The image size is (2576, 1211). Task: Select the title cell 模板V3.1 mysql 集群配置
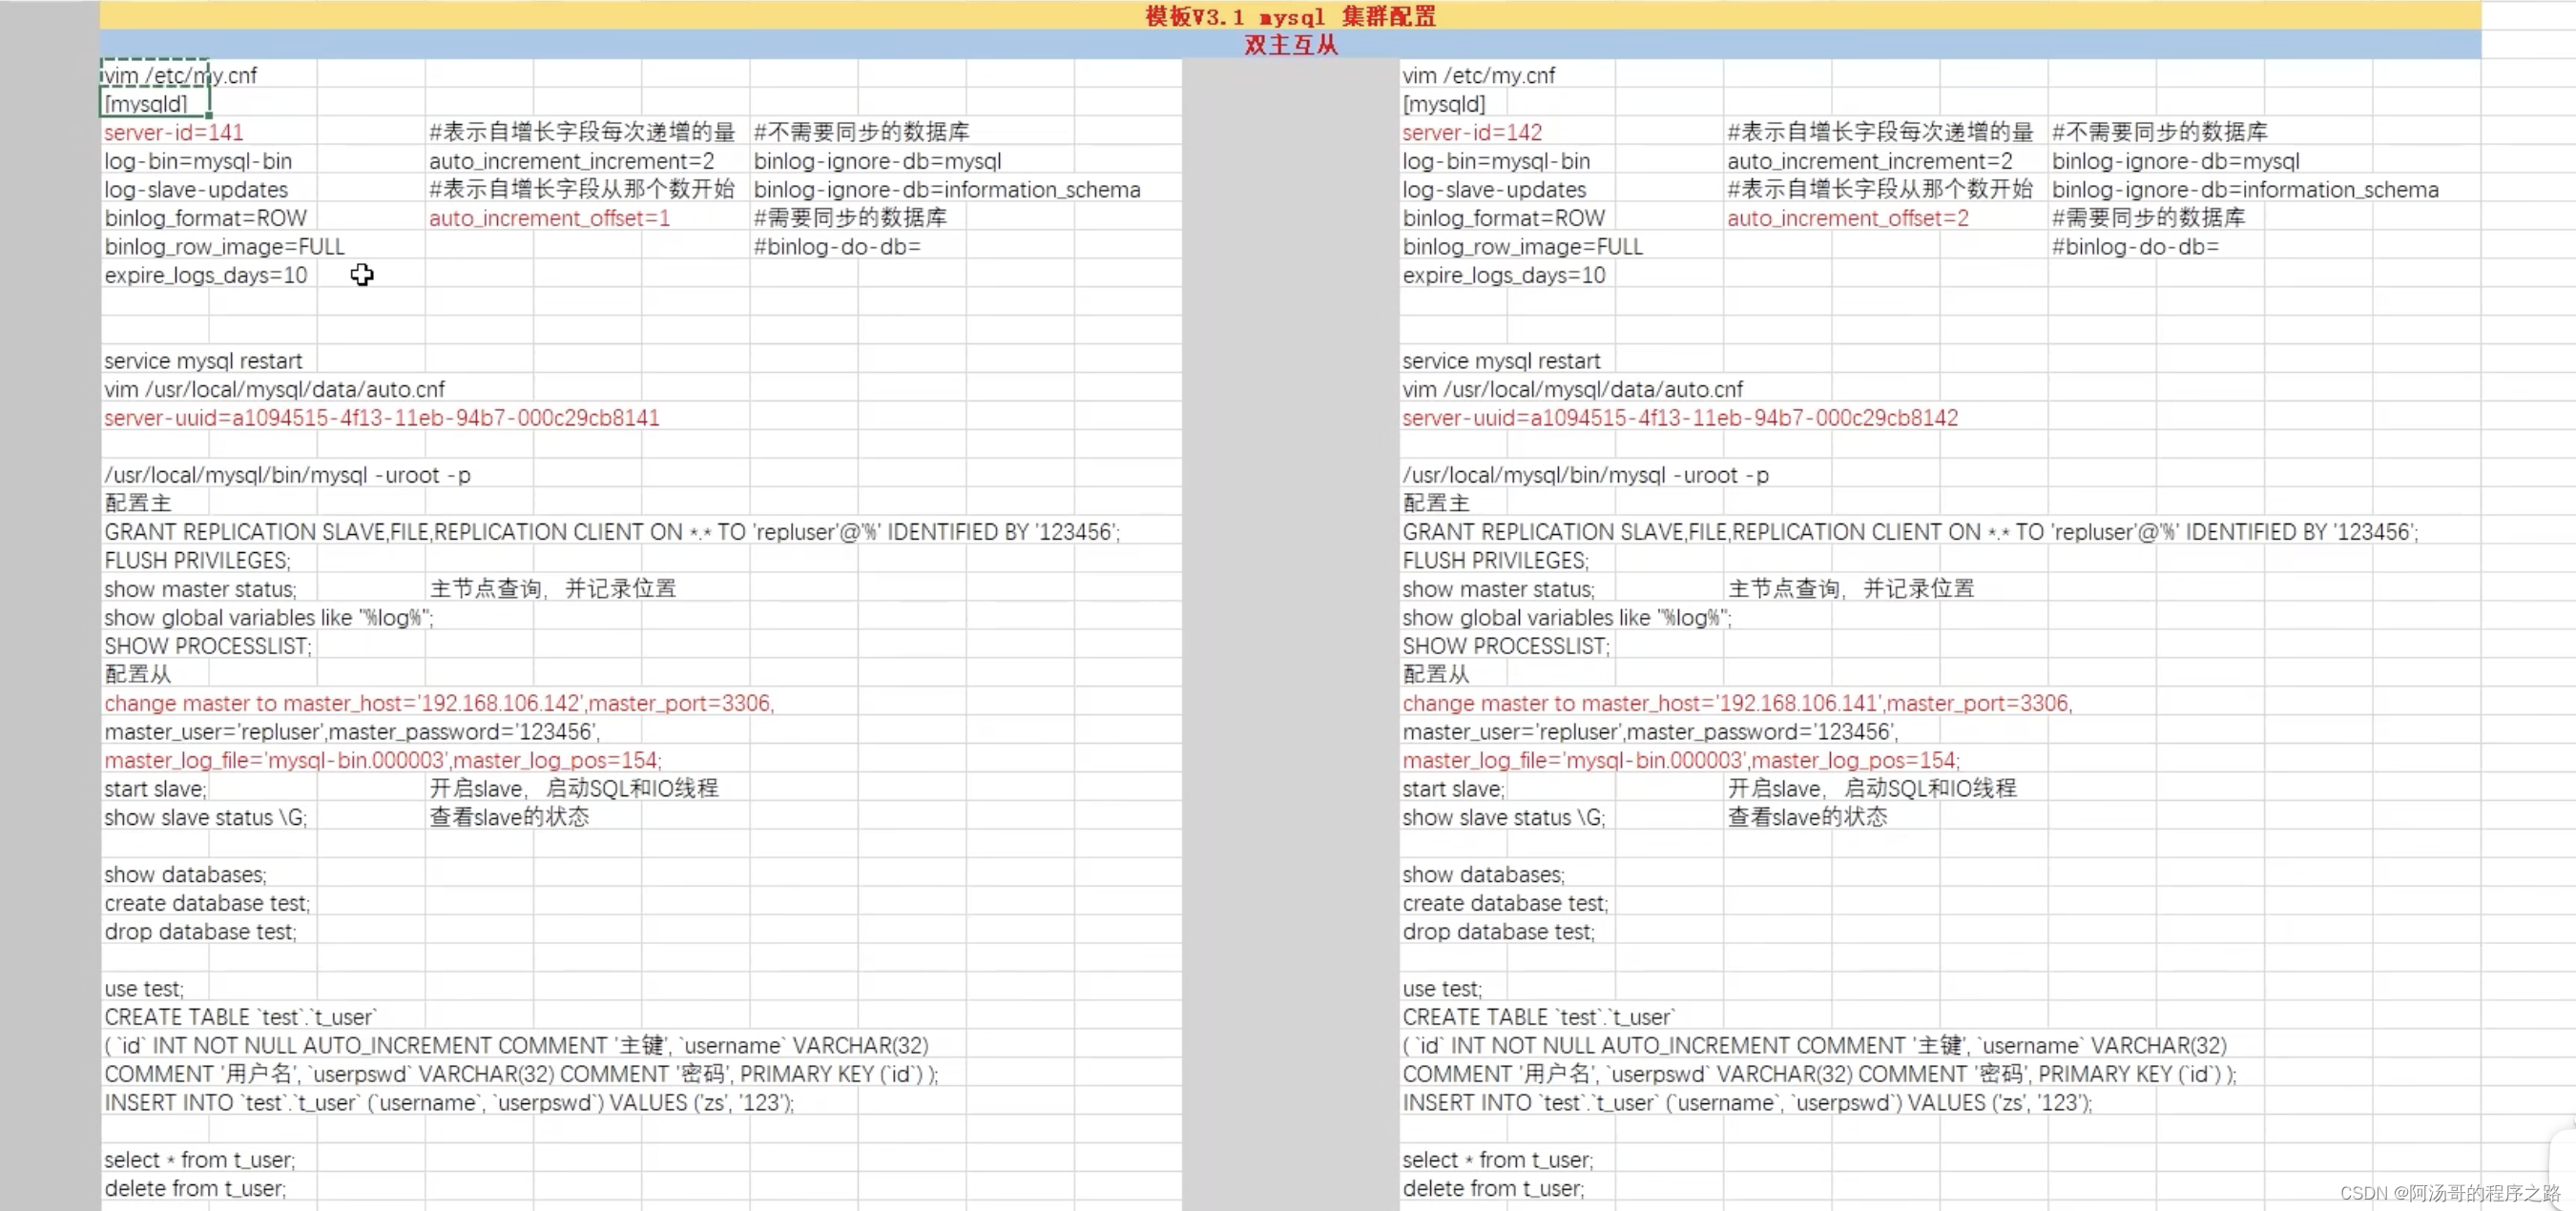pos(1290,16)
